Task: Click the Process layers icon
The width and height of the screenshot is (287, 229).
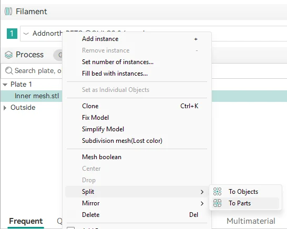Action: [x=8, y=55]
